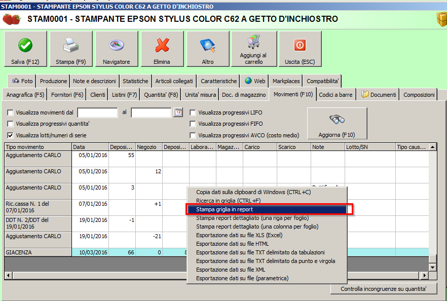Open the Produzione tab
Screen dimensions: 447x301
(53, 81)
